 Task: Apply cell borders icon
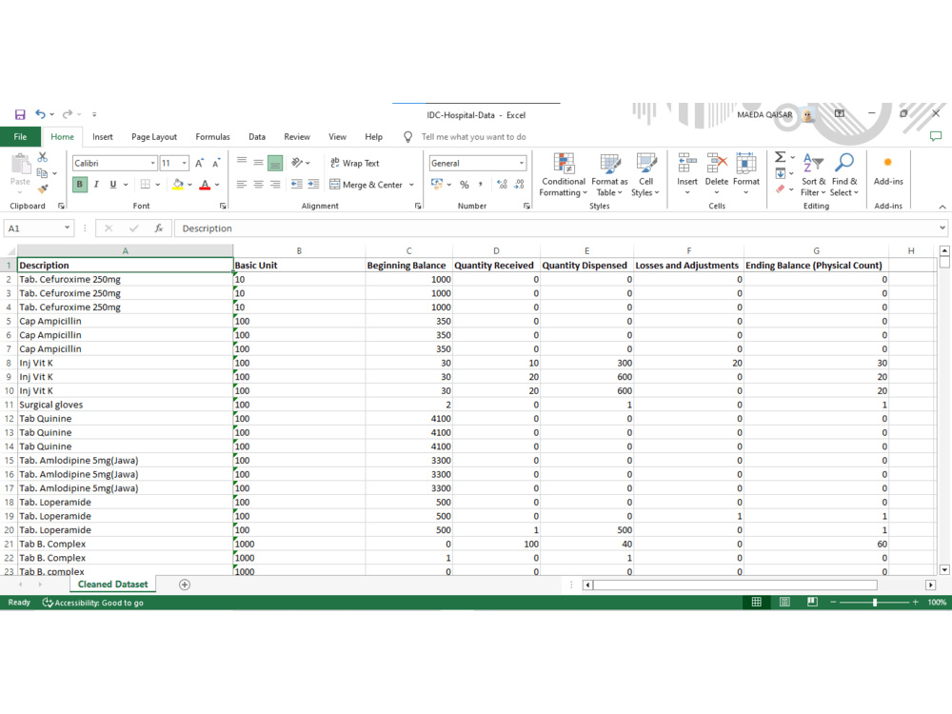coord(145,184)
